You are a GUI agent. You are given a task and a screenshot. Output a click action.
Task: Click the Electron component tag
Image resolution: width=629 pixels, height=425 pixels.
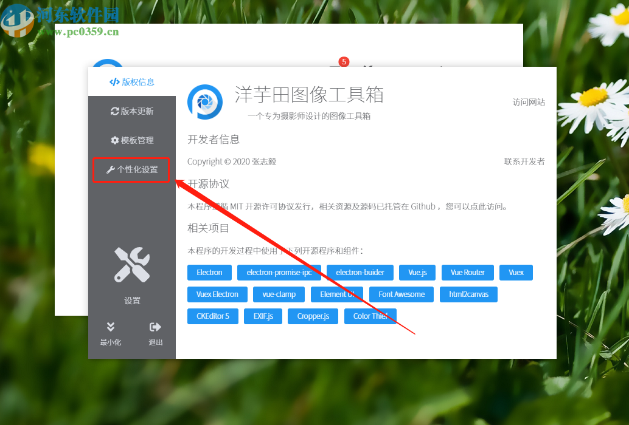pyautogui.click(x=209, y=272)
